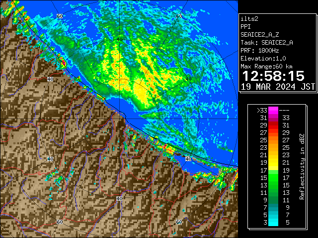318x238 pixels.
Task: Click the '---' legend upper bound
Action: coord(284,111)
